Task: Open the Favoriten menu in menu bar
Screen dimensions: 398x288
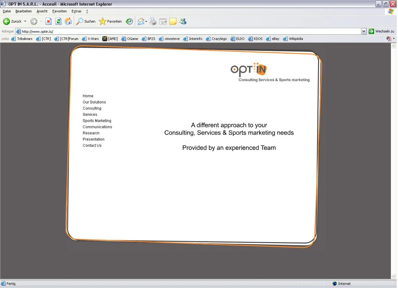Action: coord(59,11)
